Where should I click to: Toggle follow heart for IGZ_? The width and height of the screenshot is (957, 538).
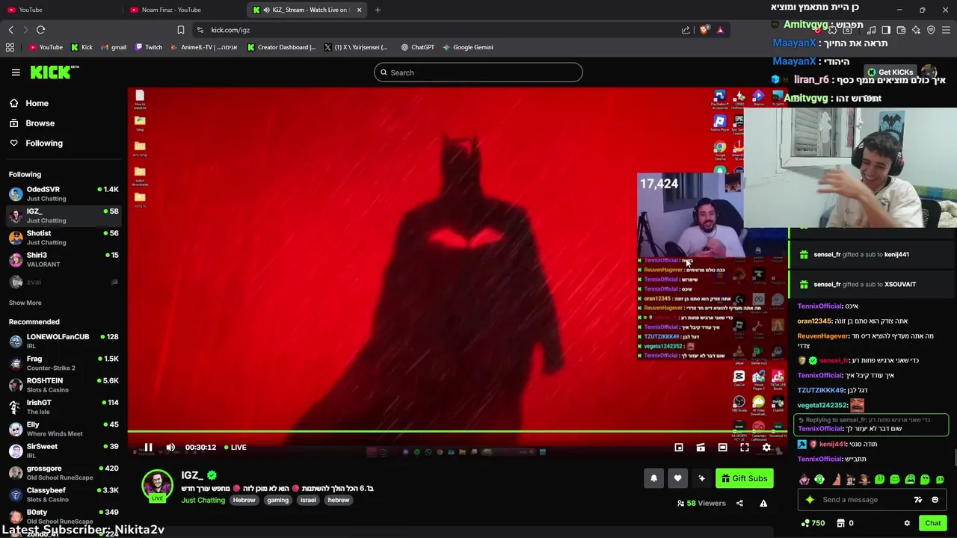point(677,478)
